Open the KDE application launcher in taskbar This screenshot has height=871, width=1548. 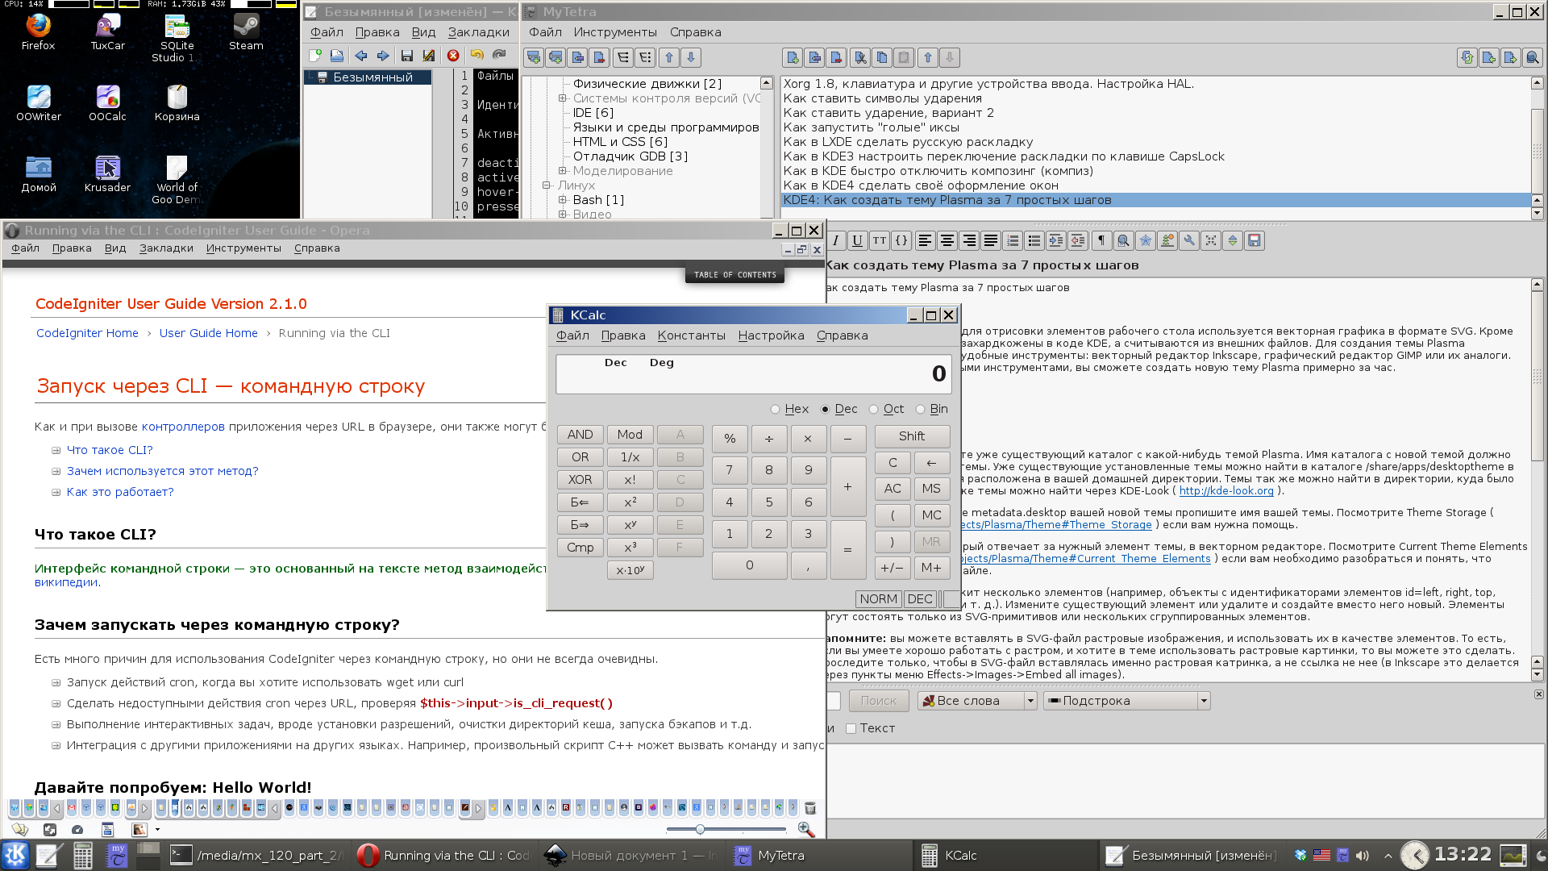[x=15, y=855]
